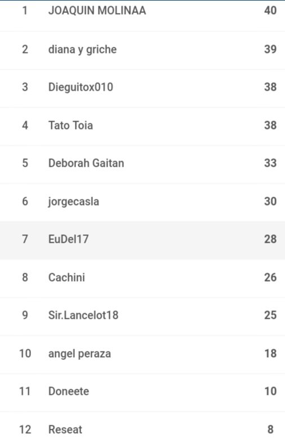Click score 8 in the Reseat row
This screenshot has width=285, height=445.
pyautogui.click(x=270, y=430)
